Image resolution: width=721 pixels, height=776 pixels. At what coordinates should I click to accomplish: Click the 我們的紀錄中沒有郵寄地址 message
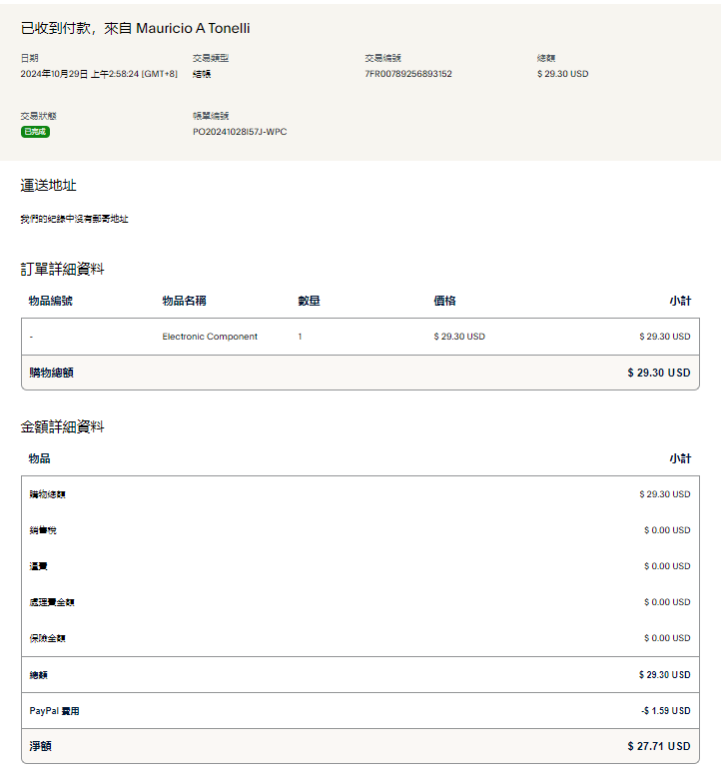click(74, 219)
